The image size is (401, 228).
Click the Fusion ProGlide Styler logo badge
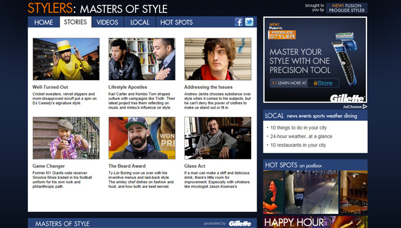(282, 31)
